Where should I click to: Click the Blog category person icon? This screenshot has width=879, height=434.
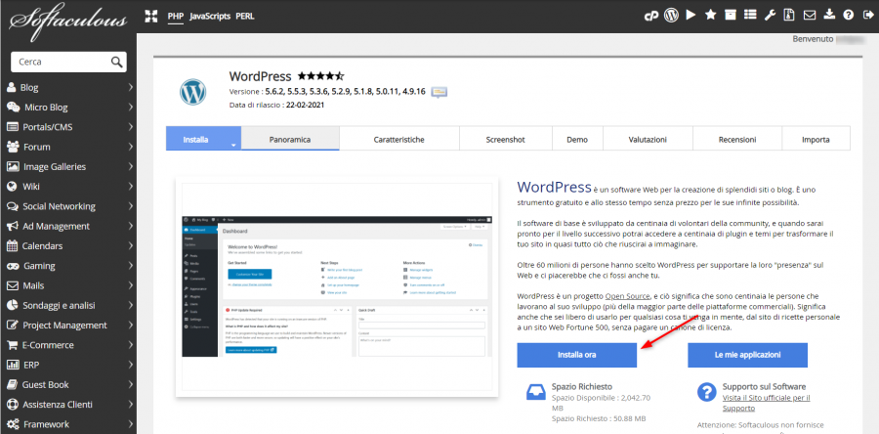pos(11,87)
